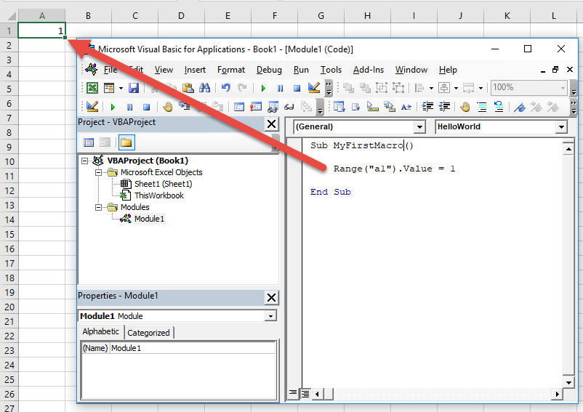Open the Module1 Module properties dropdown
Image resolution: width=583 pixels, height=412 pixels.
point(270,316)
